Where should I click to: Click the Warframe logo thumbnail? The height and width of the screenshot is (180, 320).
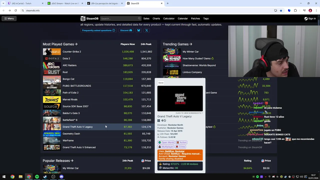tap(52, 140)
